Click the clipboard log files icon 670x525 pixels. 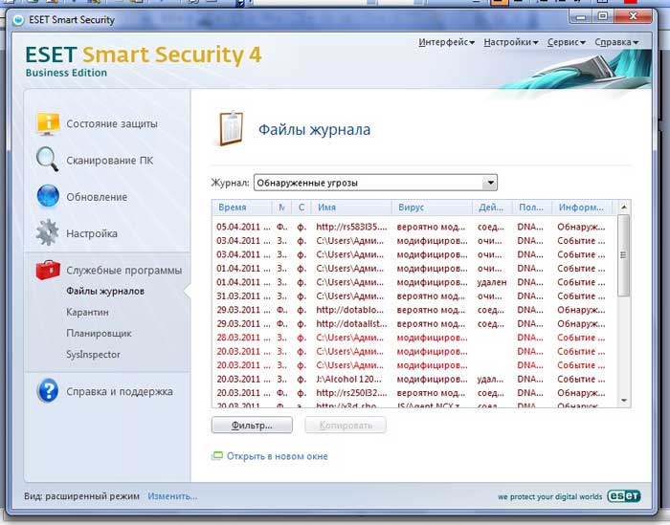(231, 128)
